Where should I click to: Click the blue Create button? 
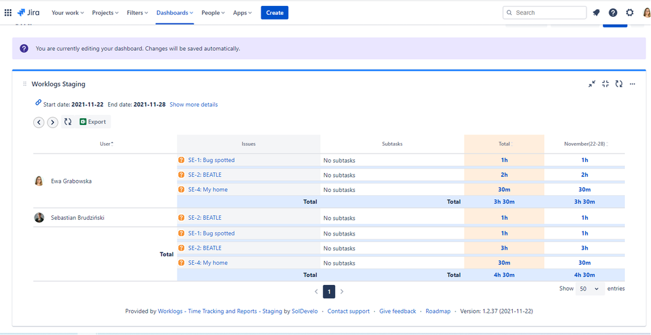point(274,12)
